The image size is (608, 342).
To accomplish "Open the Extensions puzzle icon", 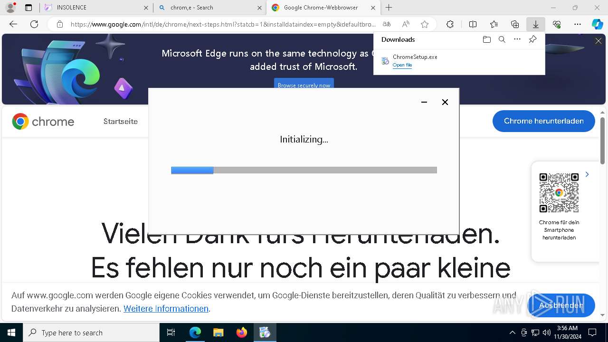I will (450, 24).
